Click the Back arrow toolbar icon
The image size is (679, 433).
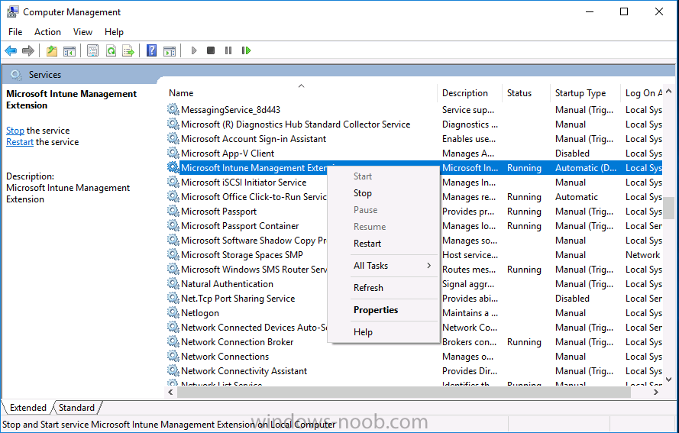click(x=11, y=50)
